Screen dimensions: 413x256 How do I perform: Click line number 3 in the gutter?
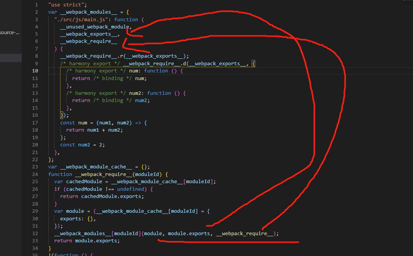pyautogui.click(x=37, y=19)
